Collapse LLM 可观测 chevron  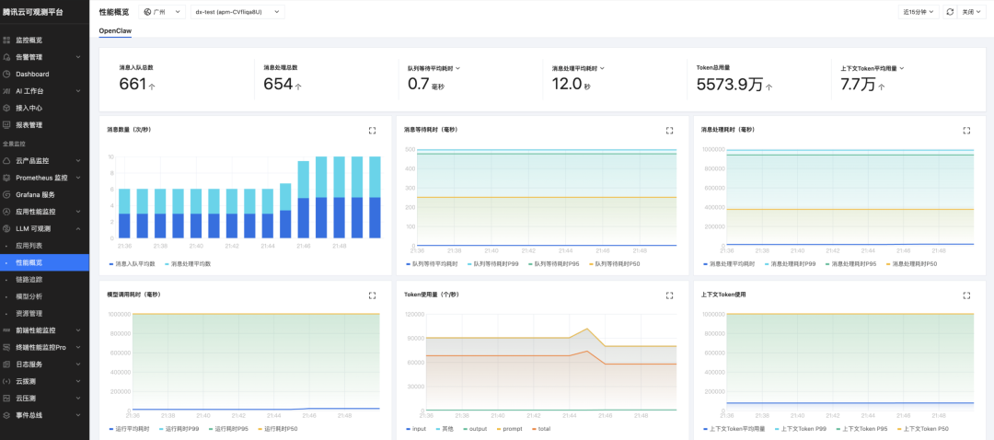78,228
